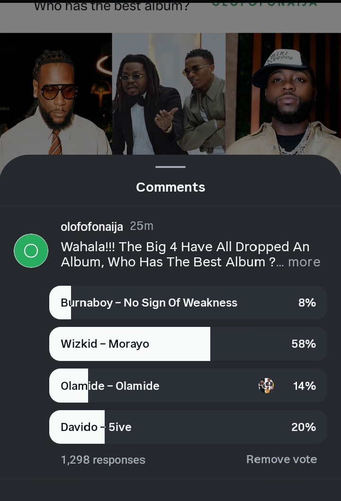
Task: Open the olofofonaija username profile
Action: 92,227
